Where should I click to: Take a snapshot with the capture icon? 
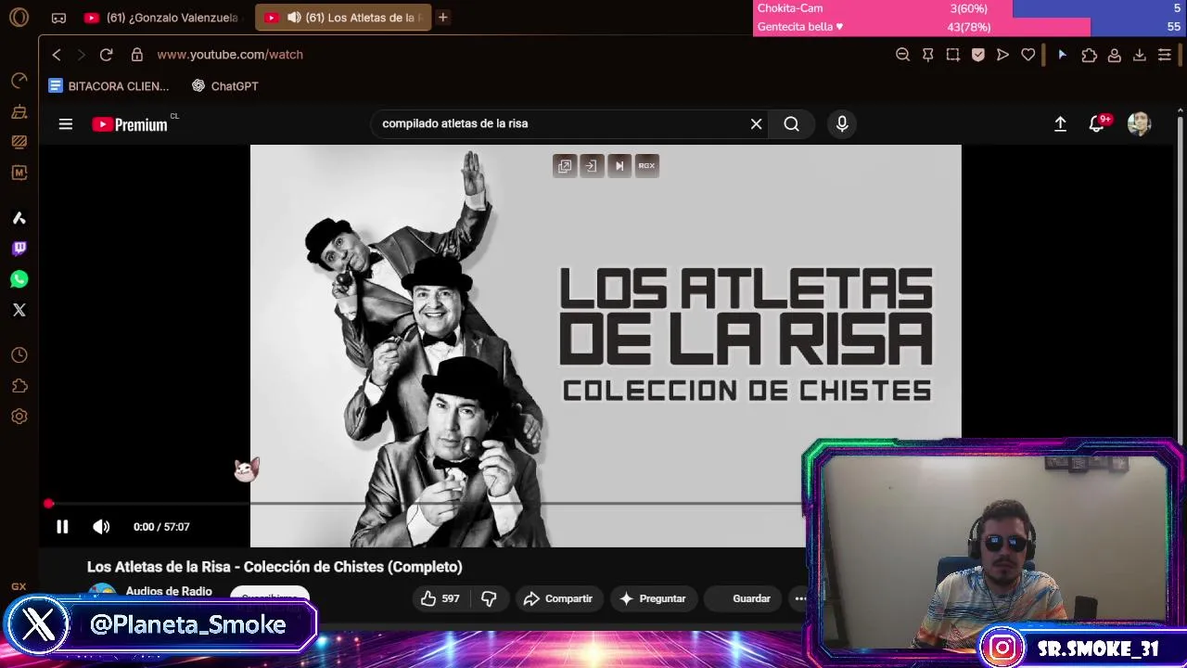pos(952,55)
